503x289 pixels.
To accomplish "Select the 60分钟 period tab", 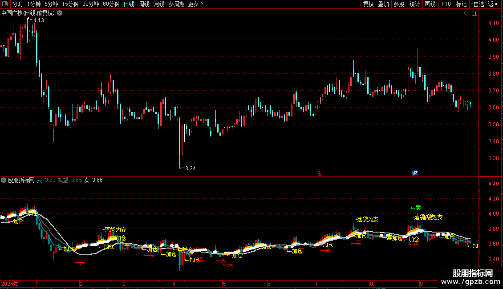I will tap(111, 4).
